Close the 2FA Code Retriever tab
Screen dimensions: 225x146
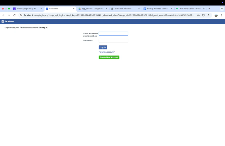139,9
